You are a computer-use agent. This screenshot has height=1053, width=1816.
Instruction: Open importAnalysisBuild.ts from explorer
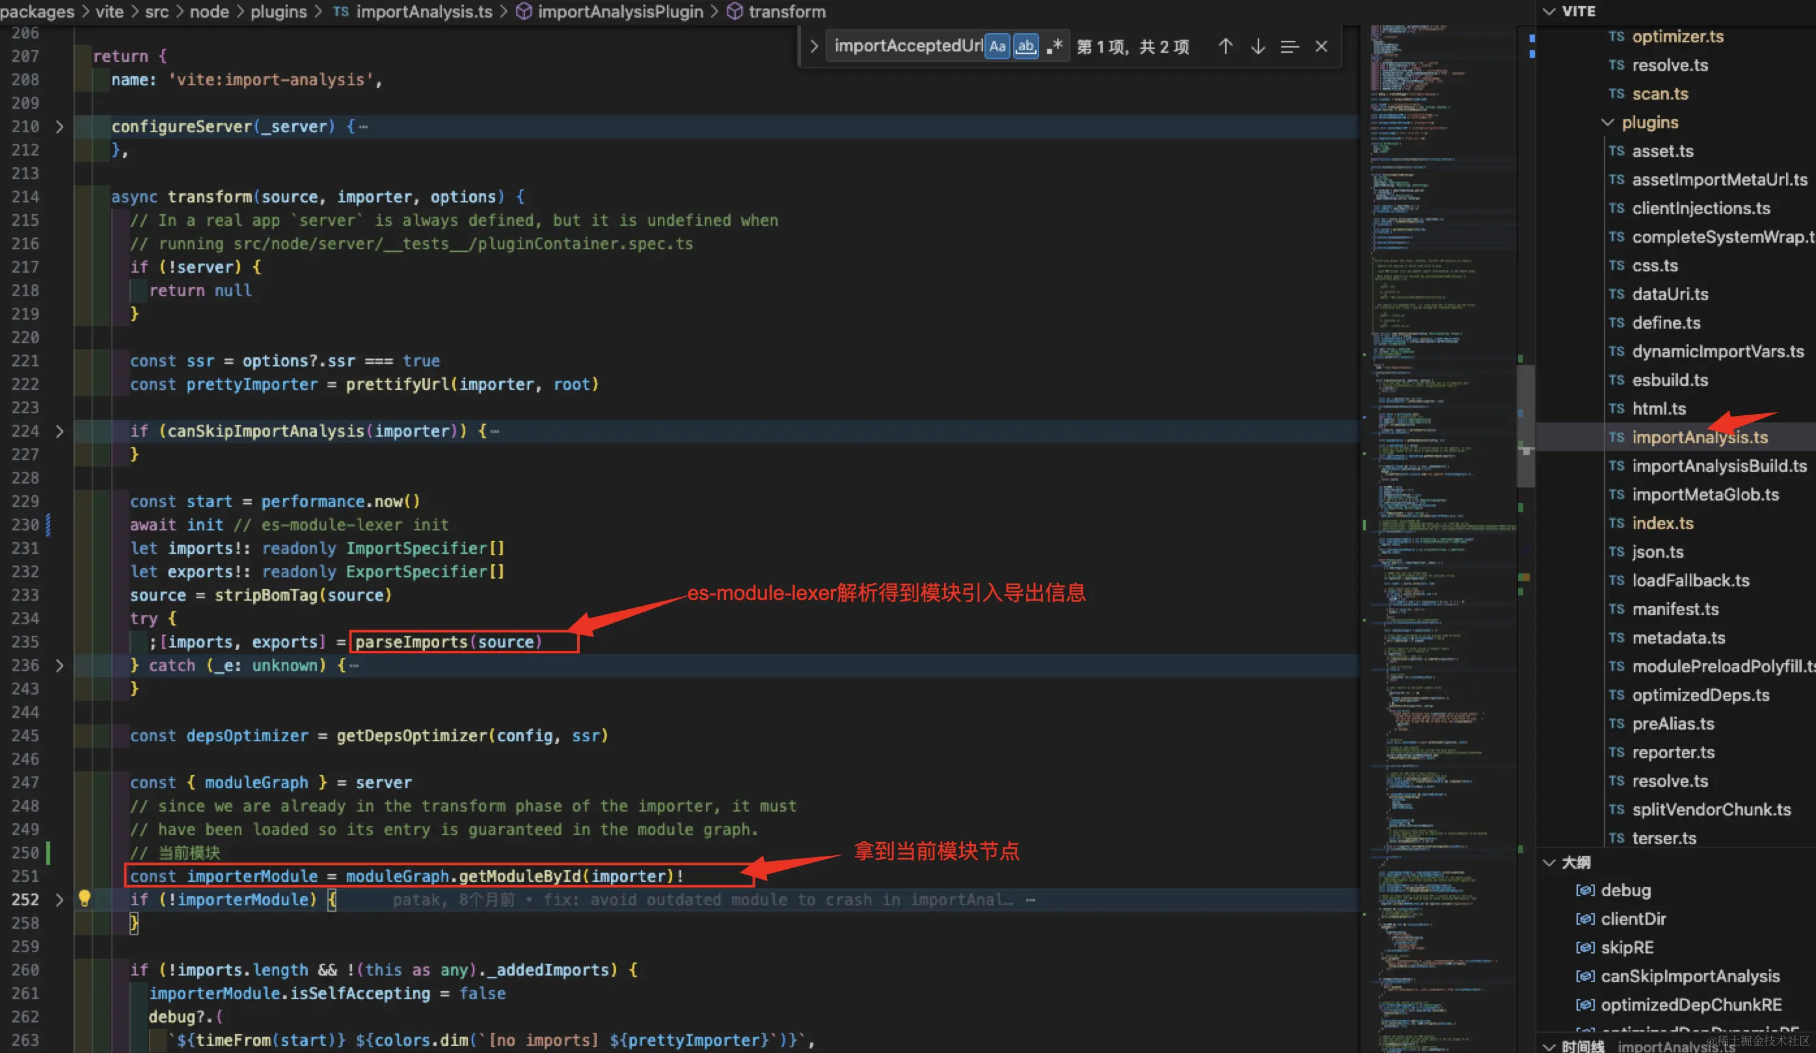coord(1718,465)
